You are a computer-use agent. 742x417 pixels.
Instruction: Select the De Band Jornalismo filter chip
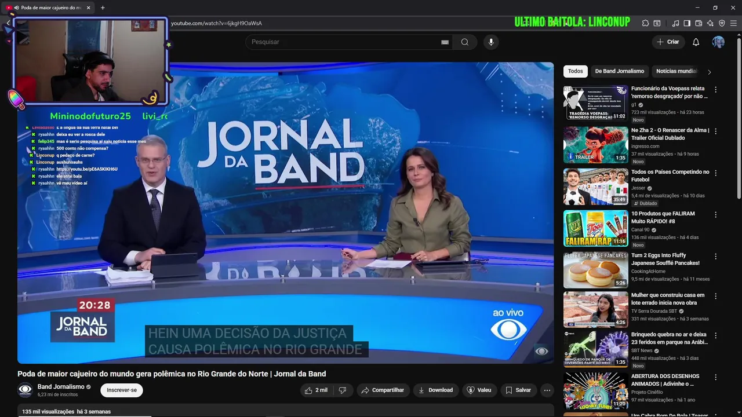[619, 71]
